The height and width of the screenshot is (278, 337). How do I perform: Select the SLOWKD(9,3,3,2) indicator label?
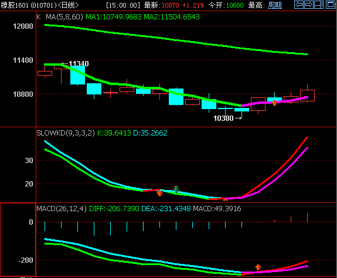(66, 133)
